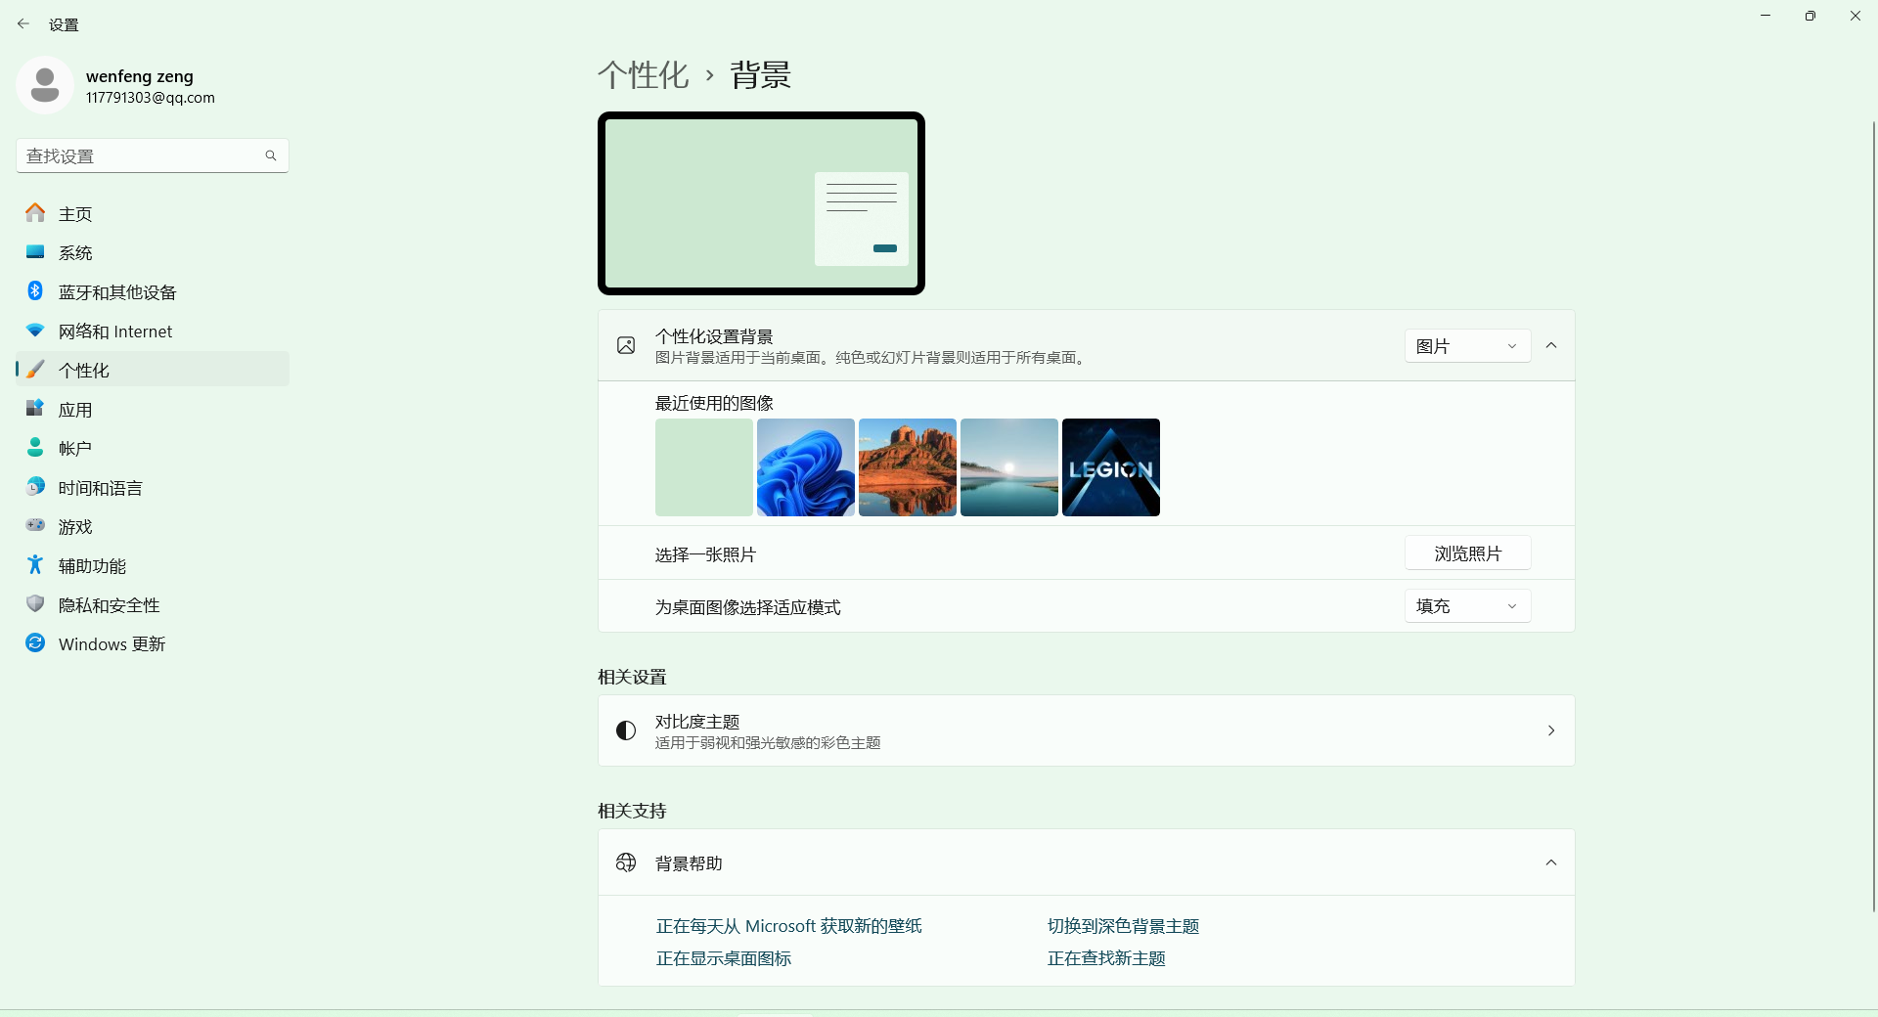Click the 时间和语言 clock globe icon
Image resolution: width=1878 pixels, height=1017 pixels.
[35, 487]
